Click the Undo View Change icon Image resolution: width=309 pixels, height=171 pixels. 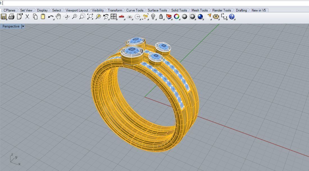[x=106, y=17]
